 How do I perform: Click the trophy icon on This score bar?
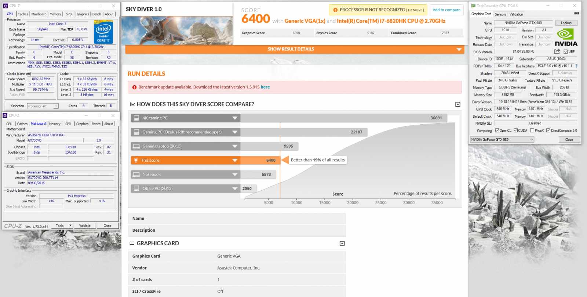136,160
